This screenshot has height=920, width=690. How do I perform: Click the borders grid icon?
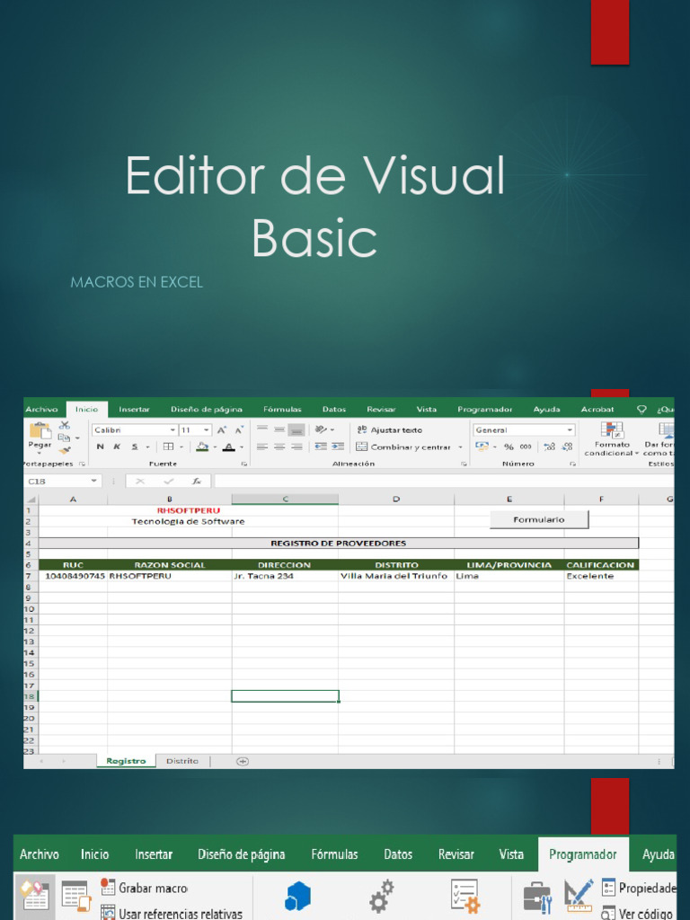coord(168,447)
